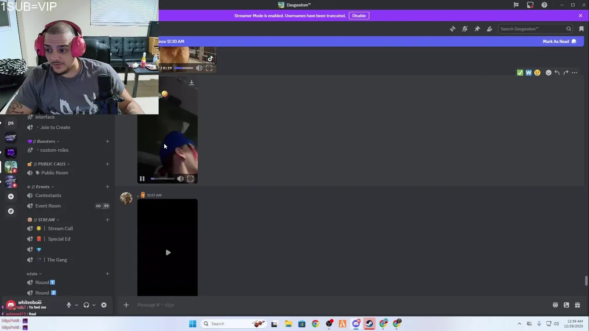This screenshot has height=331, width=589.
Task: React with the crying face emoji
Action: 537,73
